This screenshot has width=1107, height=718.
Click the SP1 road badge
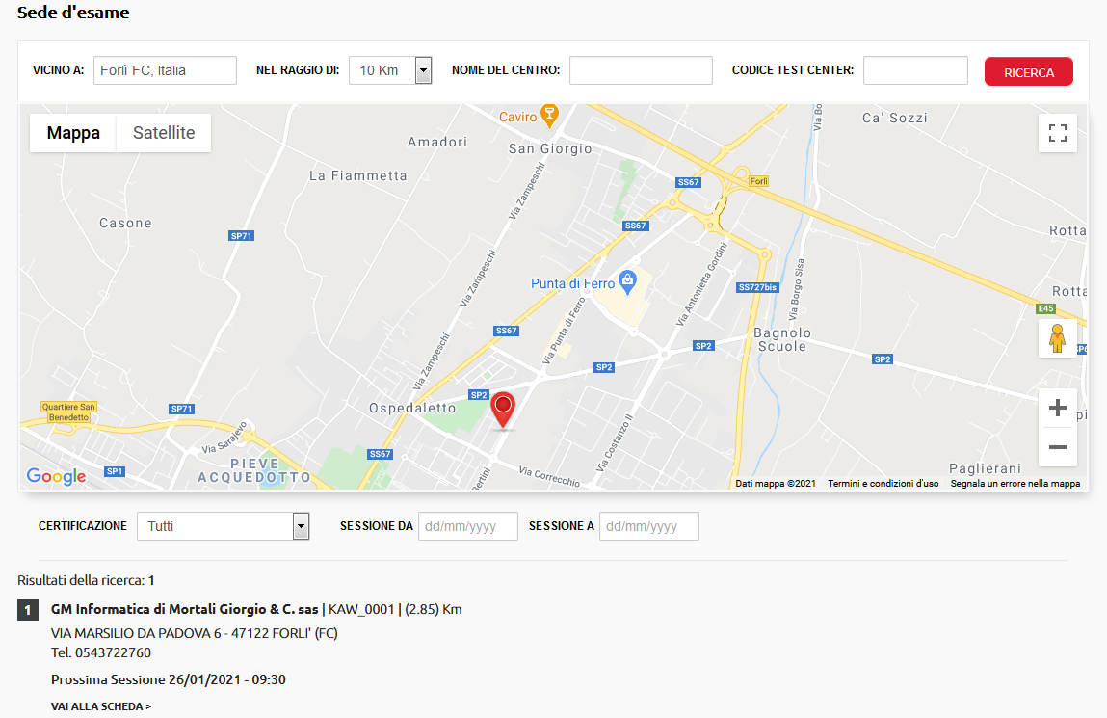[115, 471]
